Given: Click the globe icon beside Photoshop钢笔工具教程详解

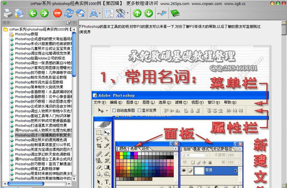Looking at the screenshot, I should click(x=12, y=169).
